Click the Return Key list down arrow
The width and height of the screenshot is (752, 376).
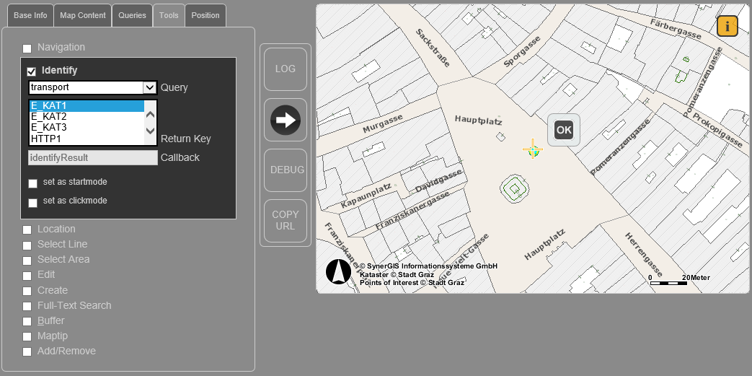pyautogui.click(x=150, y=131)
